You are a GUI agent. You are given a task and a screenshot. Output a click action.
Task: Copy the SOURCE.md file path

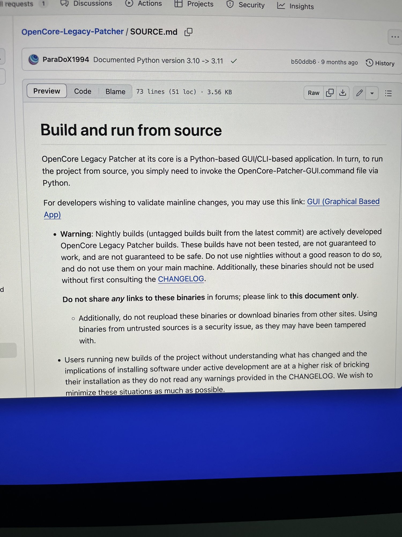[188, 32]
